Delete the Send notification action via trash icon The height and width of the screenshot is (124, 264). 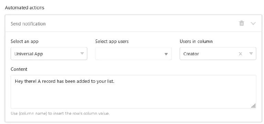coord(241,23)
